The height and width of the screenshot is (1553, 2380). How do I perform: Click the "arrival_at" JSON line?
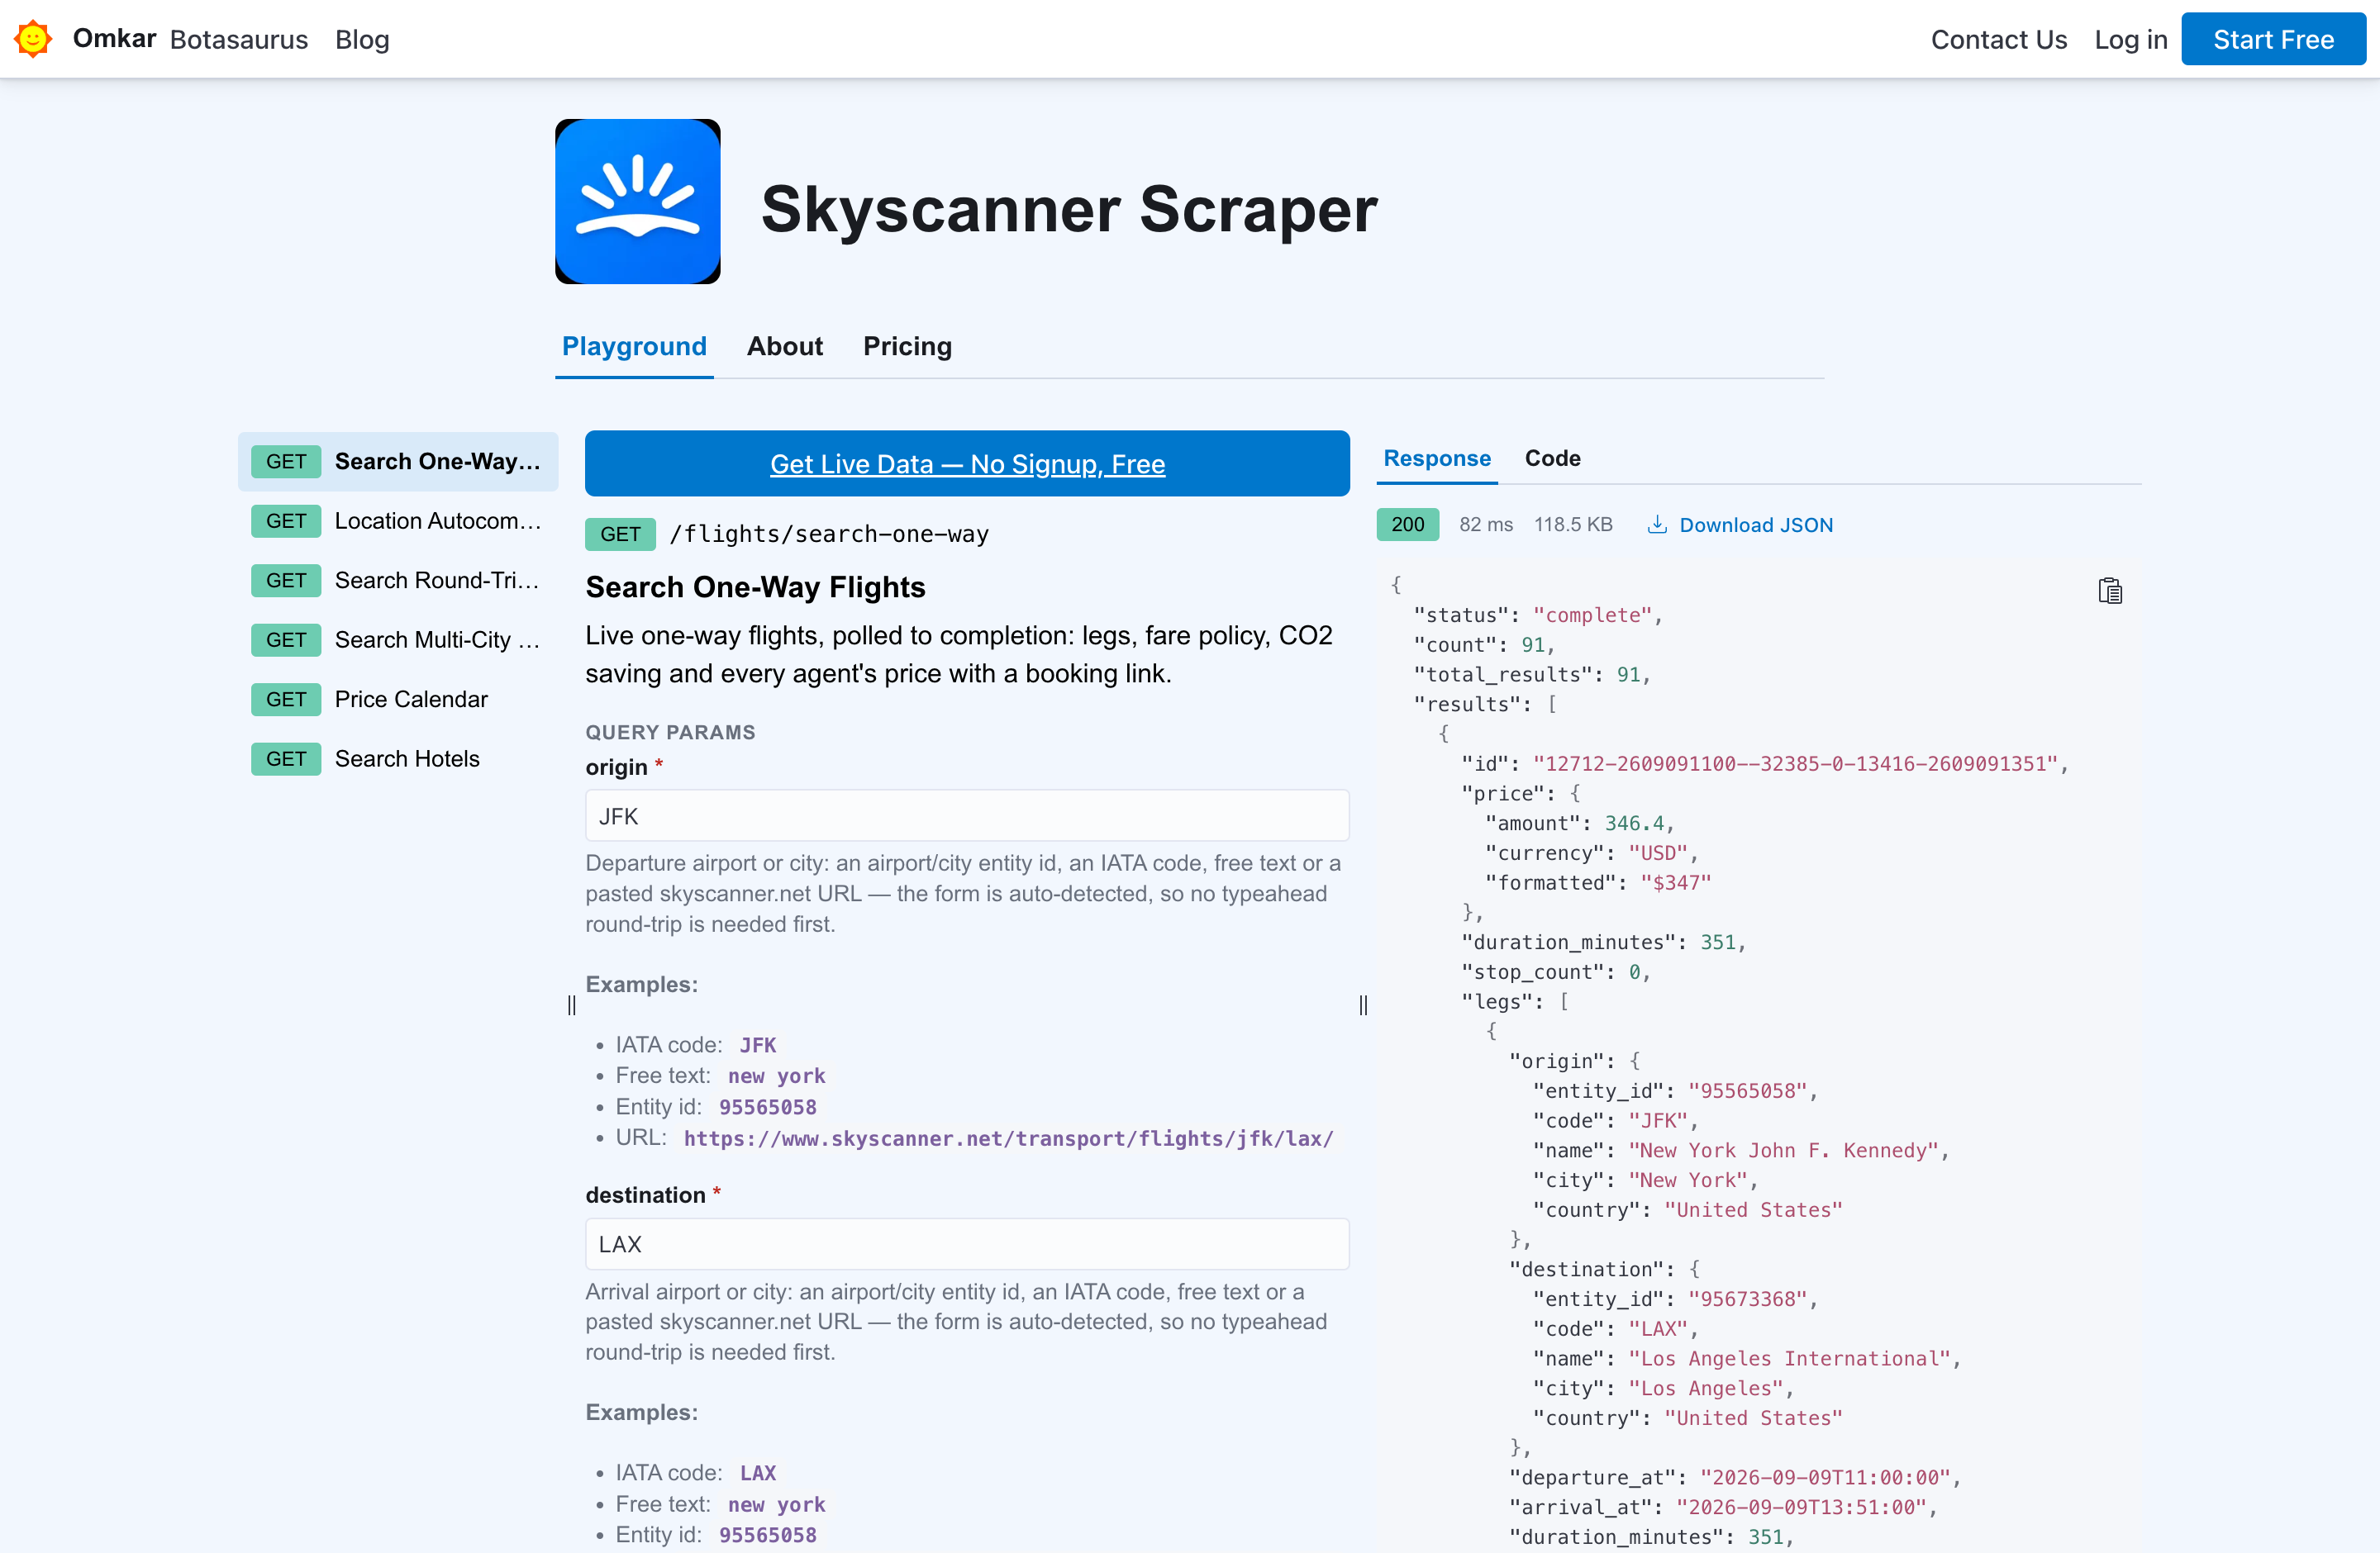(1722, 1507)
